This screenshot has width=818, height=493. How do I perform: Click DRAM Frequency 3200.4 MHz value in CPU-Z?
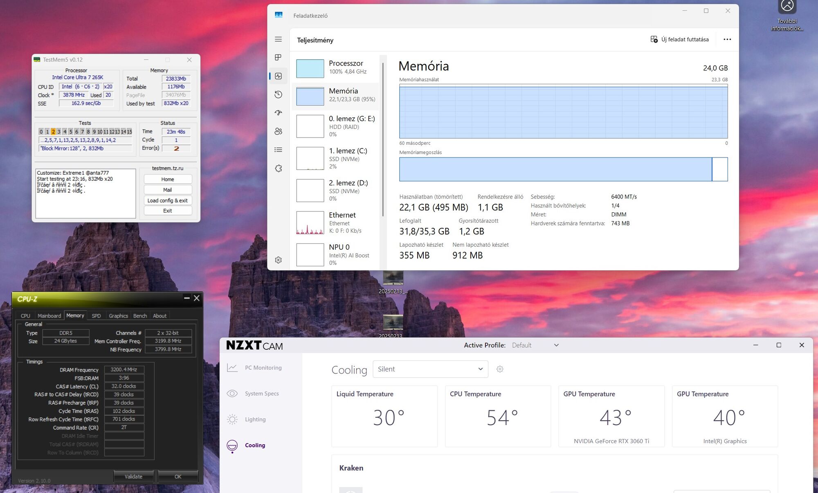coord(124,369)
